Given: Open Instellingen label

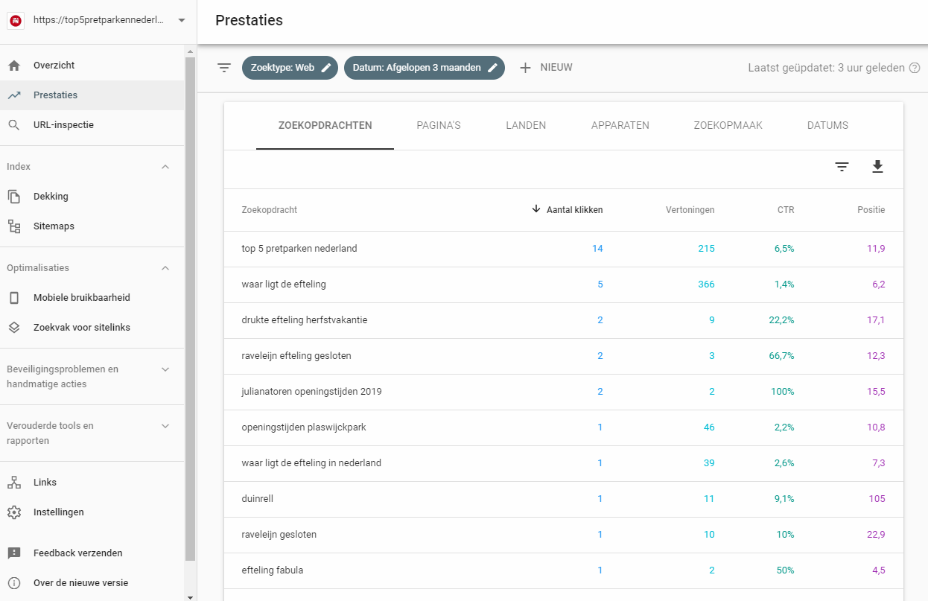Looking at the screenshot, I should [x=59, y=512].
